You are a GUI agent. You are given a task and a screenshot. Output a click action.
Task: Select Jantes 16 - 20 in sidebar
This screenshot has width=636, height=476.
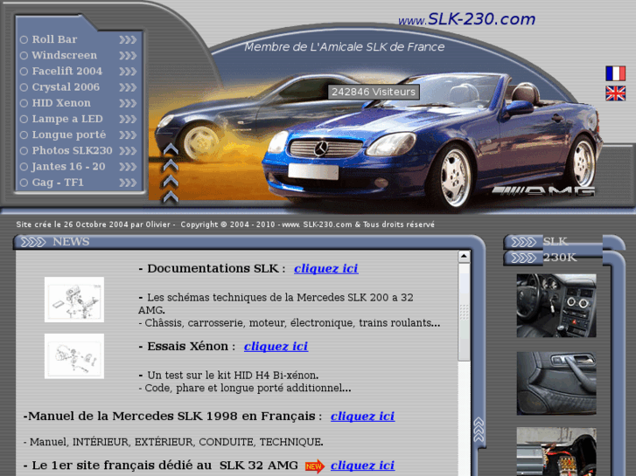pos(68,167)
